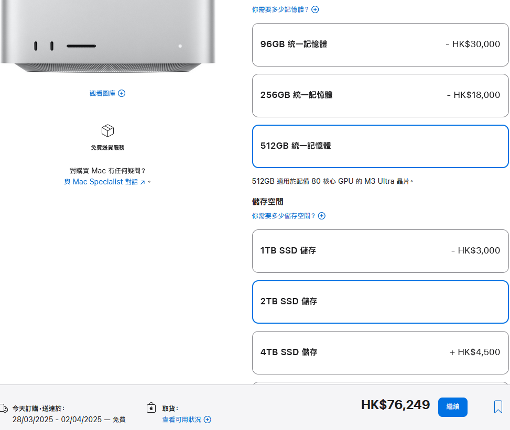Select the 512GB 統一記憶體 option
This screenshot has width=510, height=430.
point(380,146)
